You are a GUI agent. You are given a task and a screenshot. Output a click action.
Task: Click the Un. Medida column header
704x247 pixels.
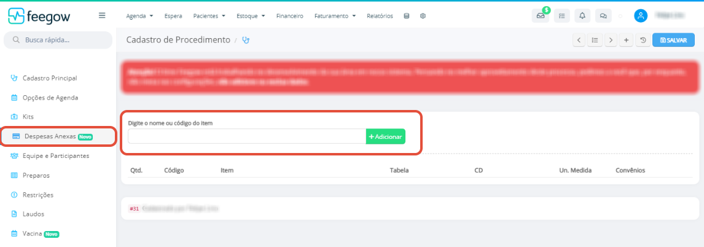tap(575, 171)
